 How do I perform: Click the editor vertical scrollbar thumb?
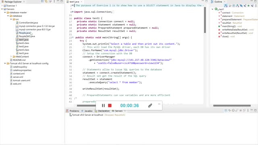205,20
